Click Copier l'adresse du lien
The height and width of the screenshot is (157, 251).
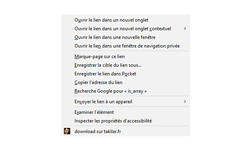(x=98, y=82)
